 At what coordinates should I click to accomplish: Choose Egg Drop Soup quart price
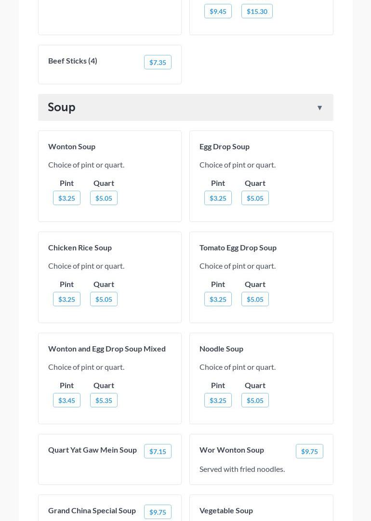(255, 198)
